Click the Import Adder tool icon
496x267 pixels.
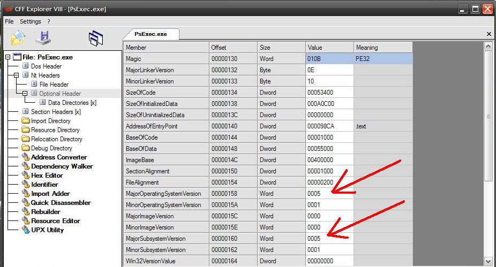26,193
